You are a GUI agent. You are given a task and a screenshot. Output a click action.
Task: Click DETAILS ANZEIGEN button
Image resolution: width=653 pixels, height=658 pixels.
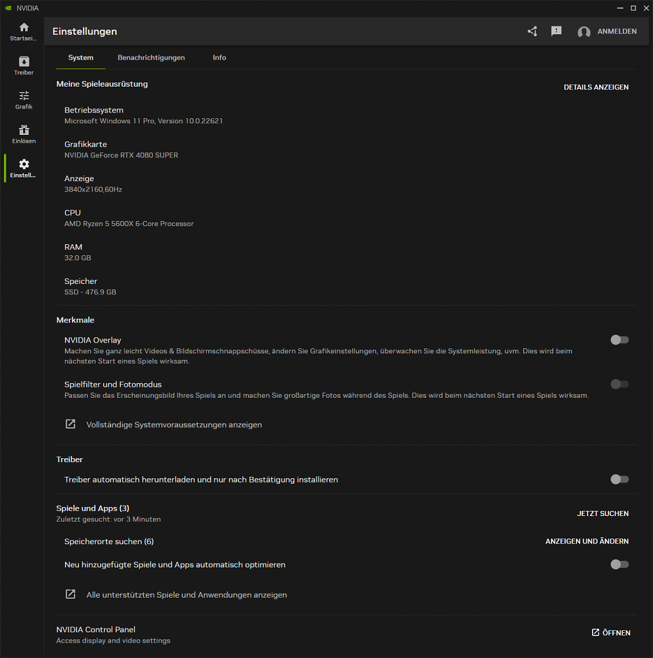596,87
